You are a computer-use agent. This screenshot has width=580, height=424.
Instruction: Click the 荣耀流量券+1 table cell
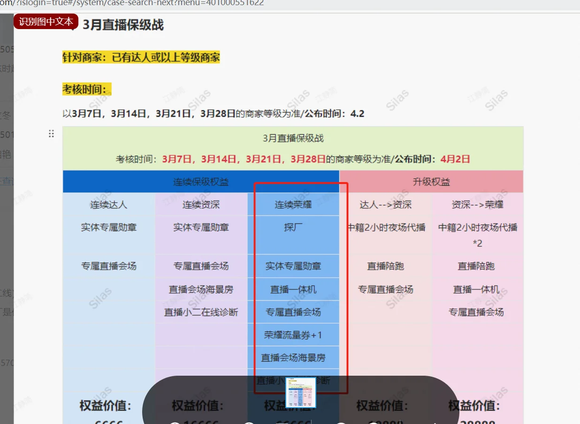[x=293, y=335]
